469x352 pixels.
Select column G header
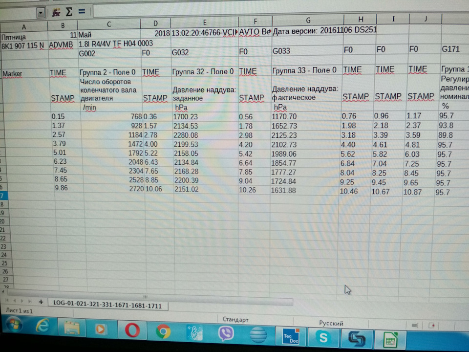point(307,20)
